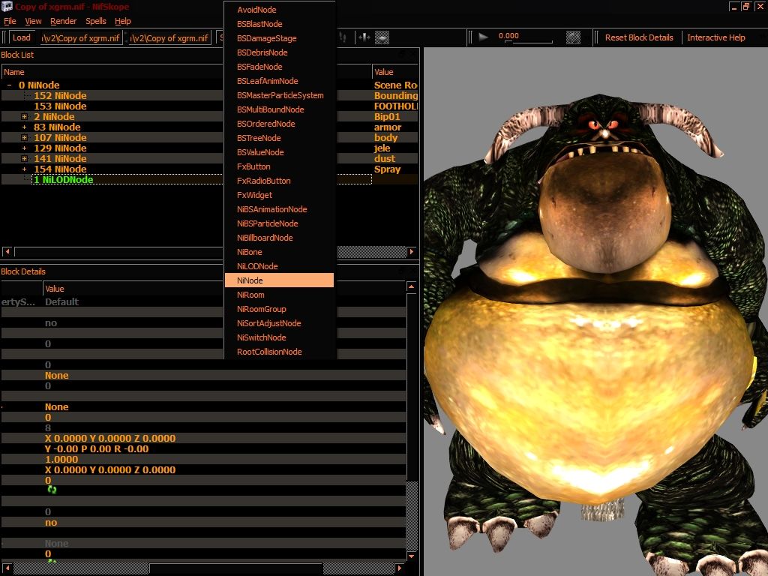The width and height of the screenshot is (768, 576).
Task: Expand the 141 NiNode branch
Action: pos(24,159)
